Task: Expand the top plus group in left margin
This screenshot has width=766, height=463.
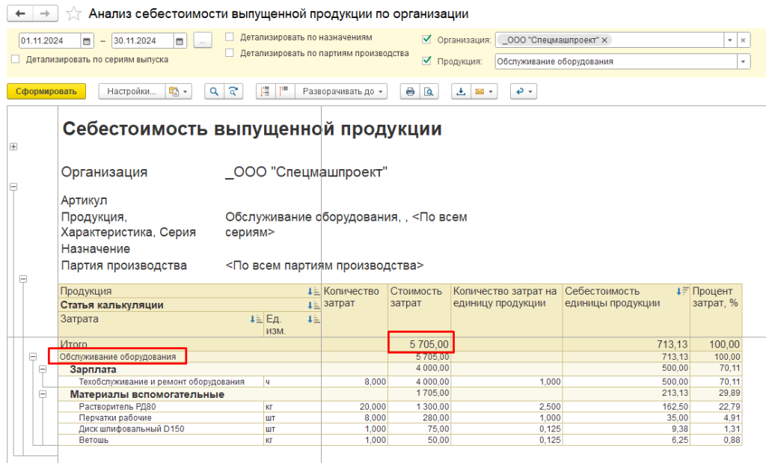Action: (13, 147)
